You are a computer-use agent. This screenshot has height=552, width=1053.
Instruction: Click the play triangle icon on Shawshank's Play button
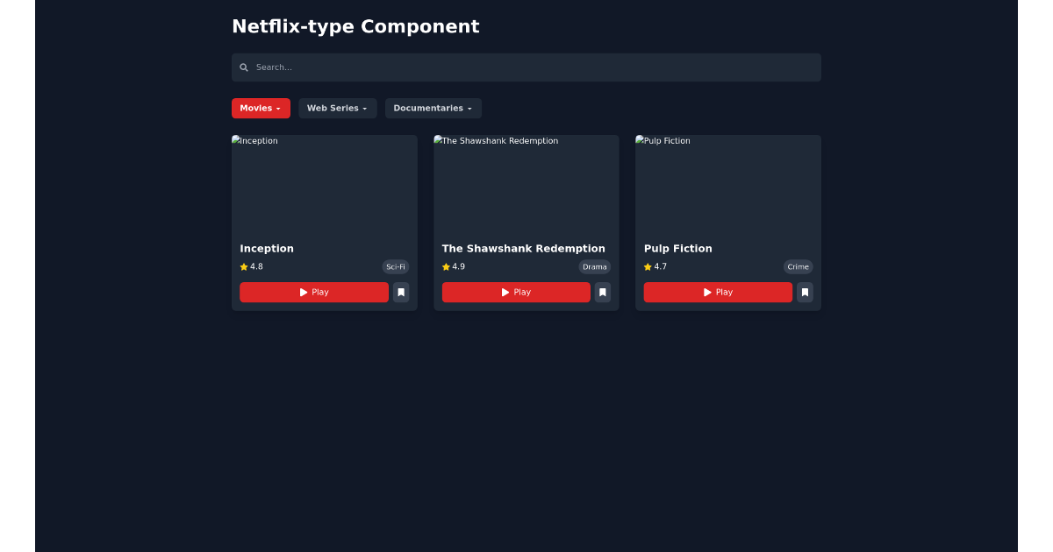coord(504,292)
